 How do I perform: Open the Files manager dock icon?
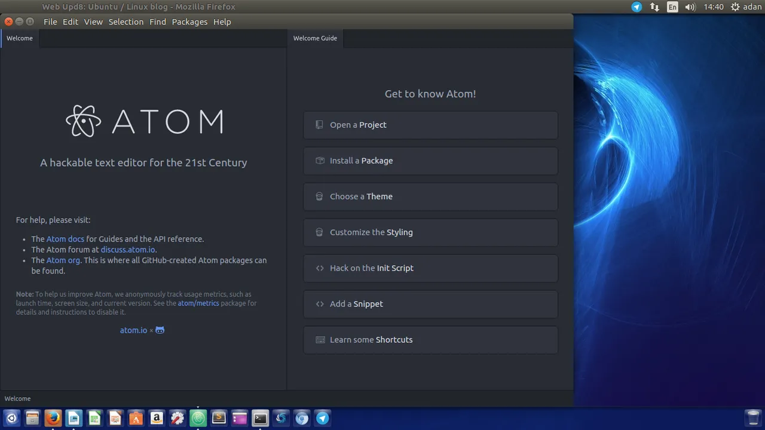(x=32, y=418)
